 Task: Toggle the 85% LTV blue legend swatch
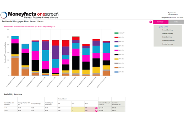tap(116, 46)
